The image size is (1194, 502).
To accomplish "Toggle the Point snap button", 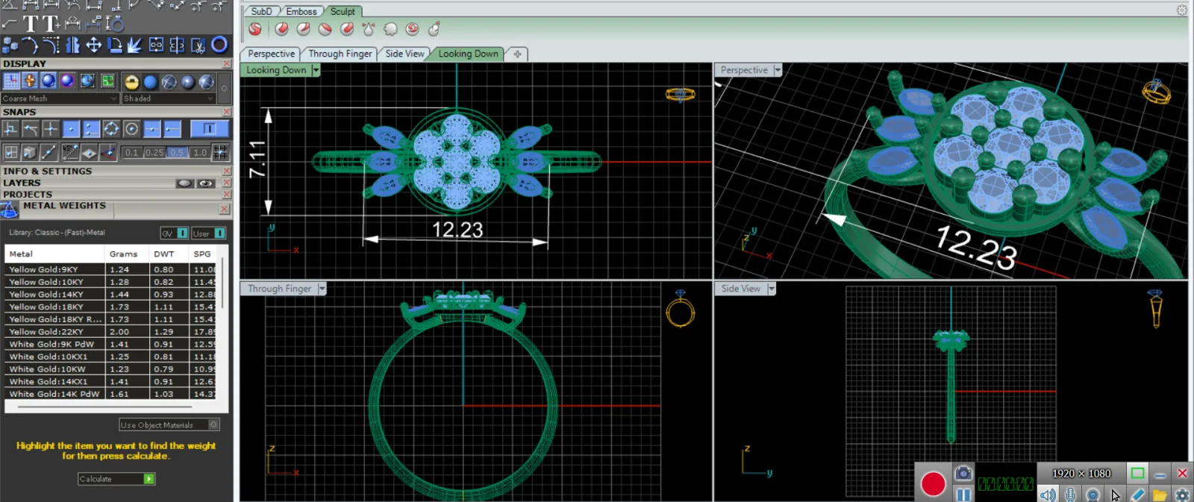I will tap(71, 129).
